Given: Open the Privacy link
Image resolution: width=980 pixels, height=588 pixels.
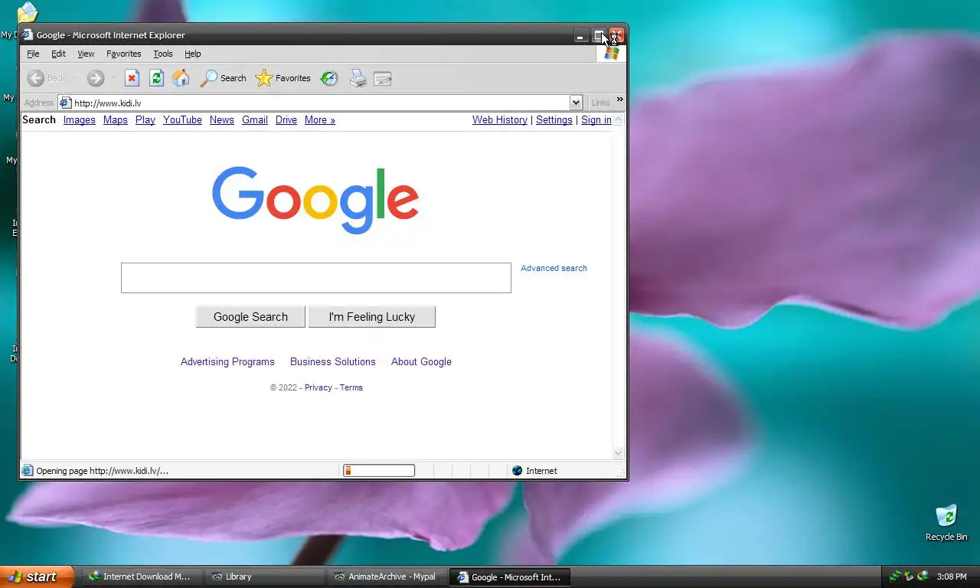Looking at the screenshot, I should pos(318,387).
